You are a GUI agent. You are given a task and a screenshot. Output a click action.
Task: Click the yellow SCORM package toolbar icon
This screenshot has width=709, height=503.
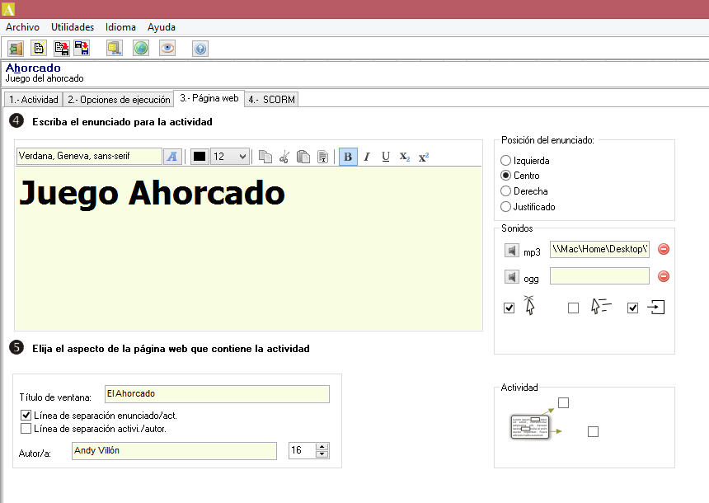click(x=115, y=49)
